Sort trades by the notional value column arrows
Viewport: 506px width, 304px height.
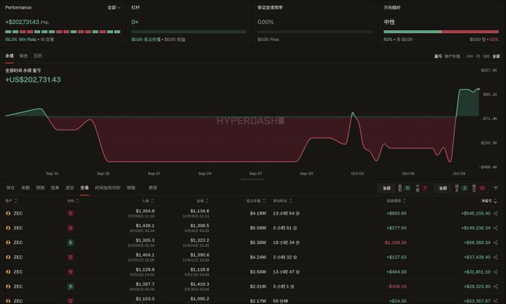click(263, 201)
